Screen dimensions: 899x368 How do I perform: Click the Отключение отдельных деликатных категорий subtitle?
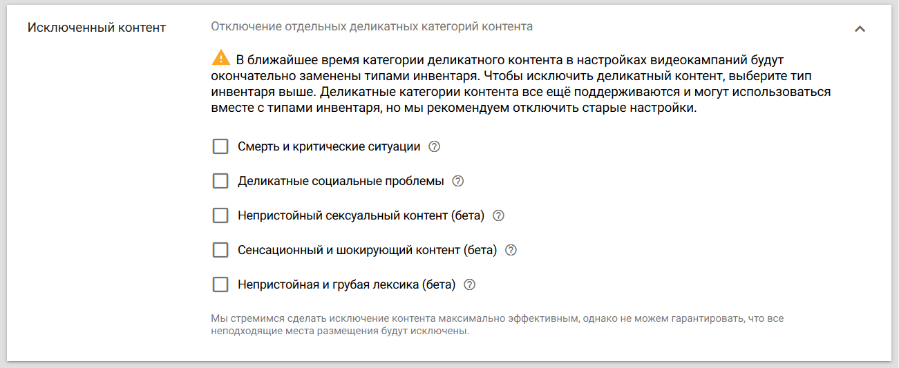[x=372, y=27]
